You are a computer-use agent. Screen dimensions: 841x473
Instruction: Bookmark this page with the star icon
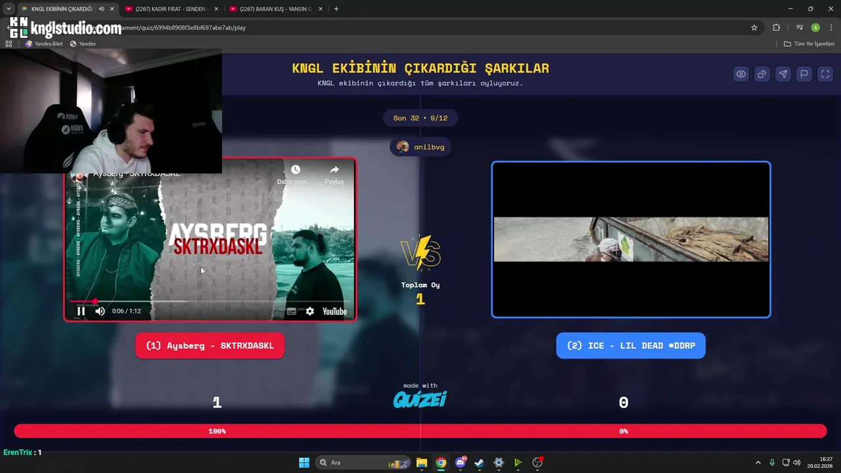(x=754, y=28)
